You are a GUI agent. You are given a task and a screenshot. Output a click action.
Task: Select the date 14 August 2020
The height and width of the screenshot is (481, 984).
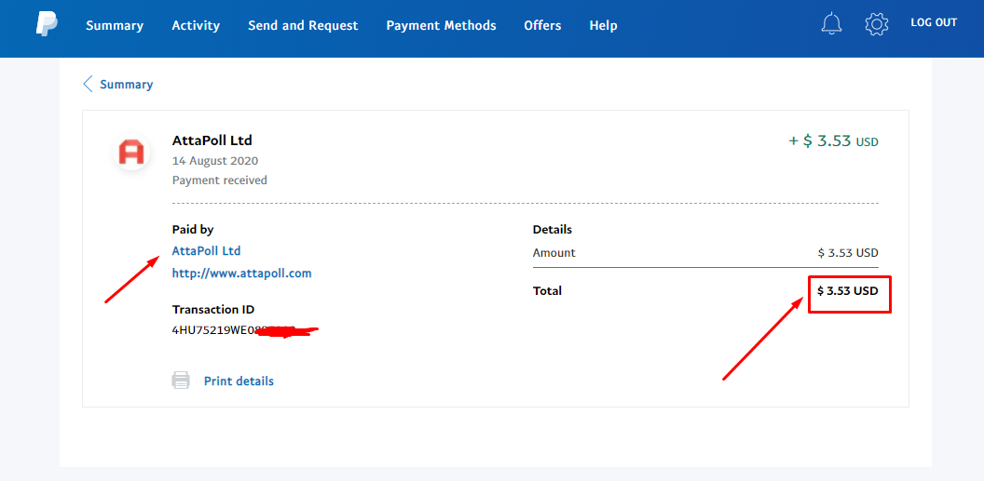point(215,161)
